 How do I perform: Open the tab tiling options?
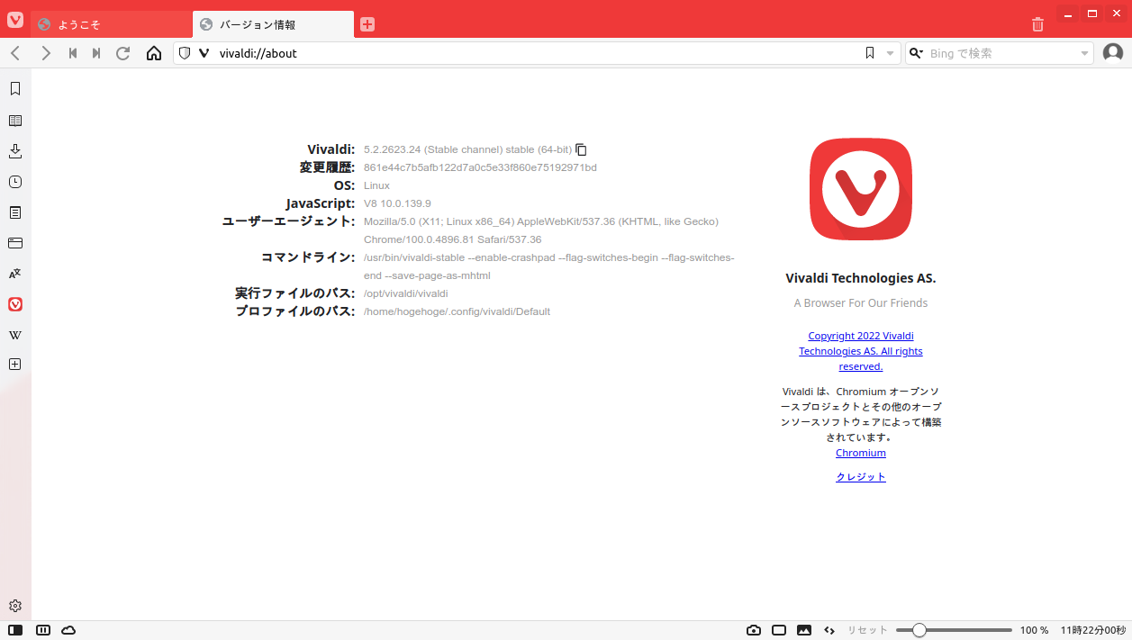[x=43, y=630]
